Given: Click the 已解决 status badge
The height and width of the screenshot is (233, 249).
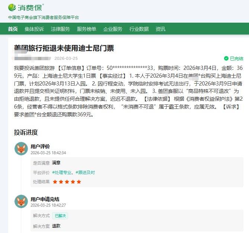Looking at the screenshot, I should point(60,216).
